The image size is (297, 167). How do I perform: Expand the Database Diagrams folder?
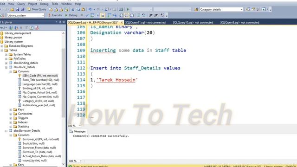point(2,46)
